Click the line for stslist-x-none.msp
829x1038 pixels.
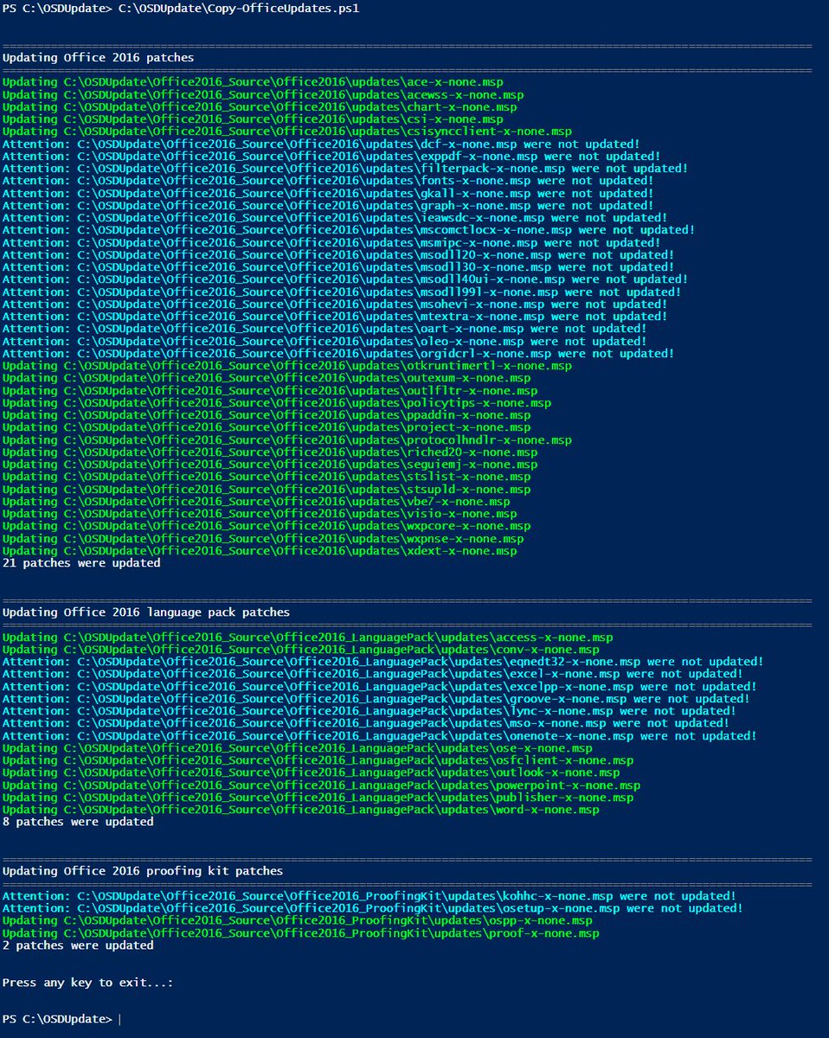(x=267, y=477)
